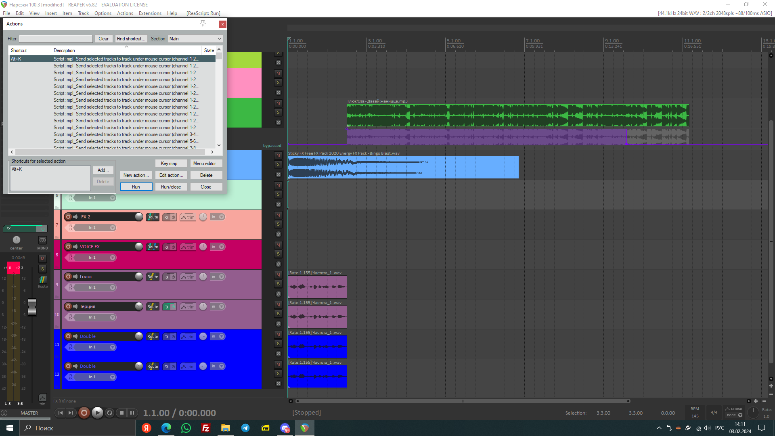
Task: Toggle MONO button on master track
Action: click(42, 241)
